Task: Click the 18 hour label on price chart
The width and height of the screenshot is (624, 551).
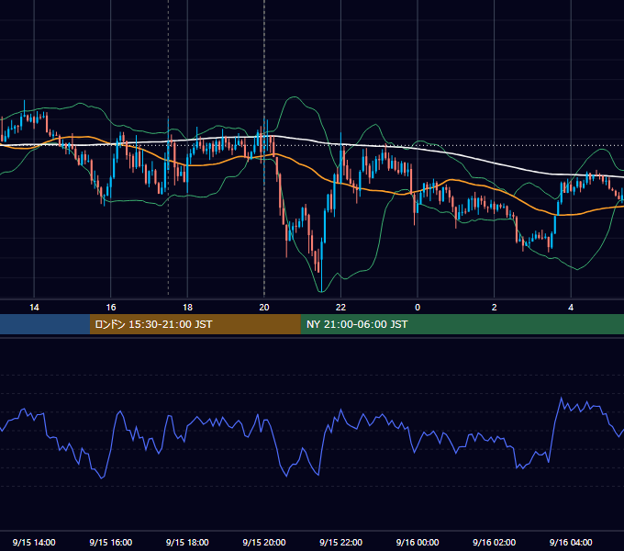Action: pos(187,308)
